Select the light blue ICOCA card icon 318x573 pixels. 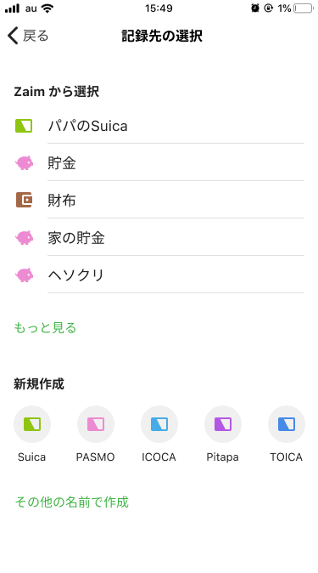159,424
